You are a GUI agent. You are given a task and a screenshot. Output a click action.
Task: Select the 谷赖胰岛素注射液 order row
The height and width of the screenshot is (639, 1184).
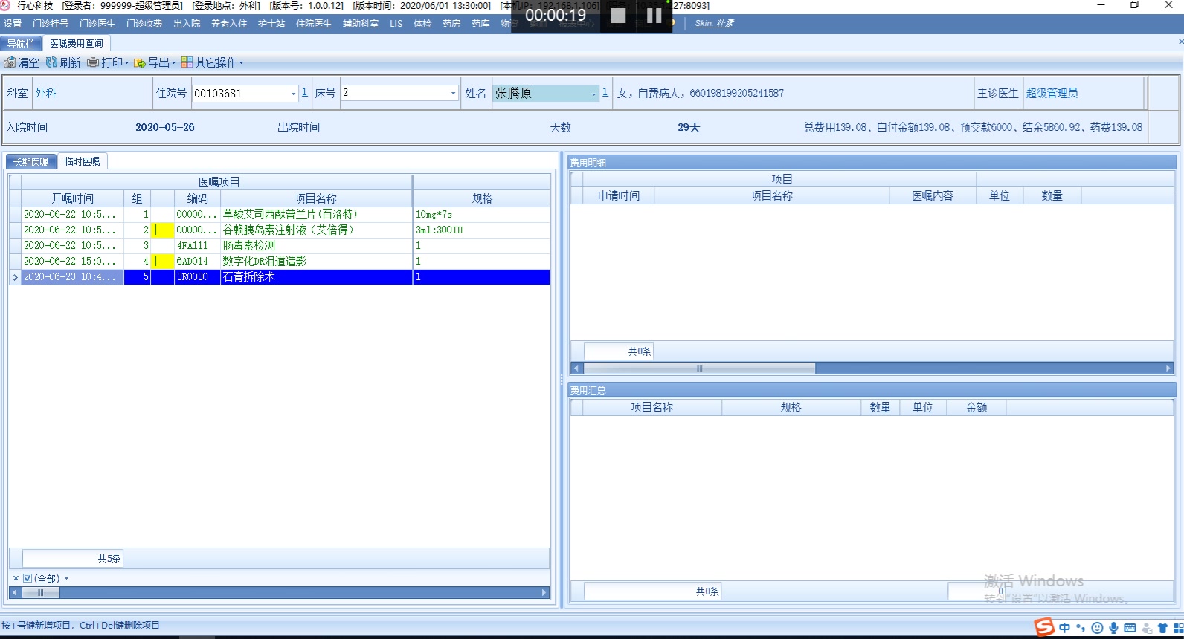pos(280,230)
